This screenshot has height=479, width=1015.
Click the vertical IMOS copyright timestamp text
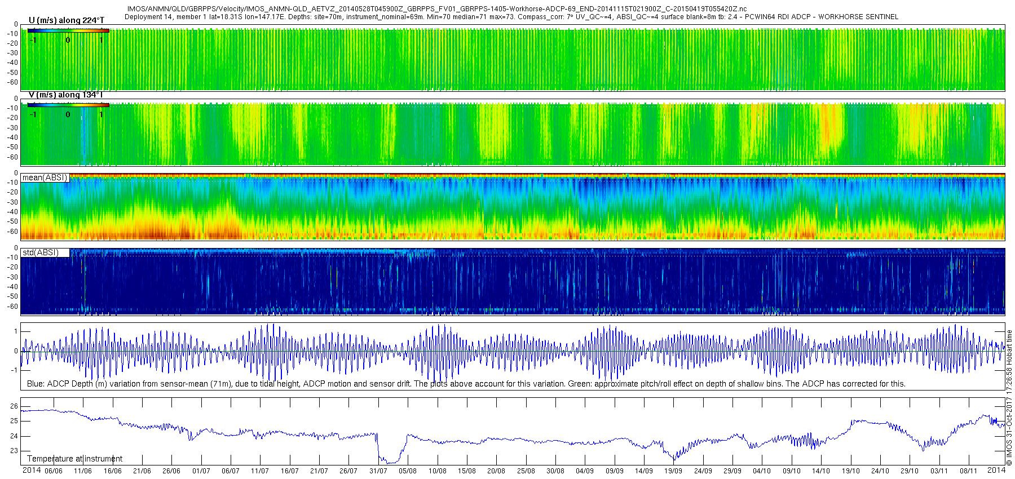pos(1009,397)
